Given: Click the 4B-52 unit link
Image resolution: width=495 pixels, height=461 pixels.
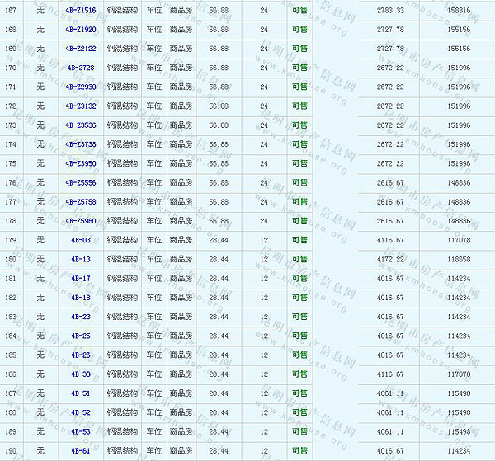Looking at the screenshot, I should coord(81,412).
